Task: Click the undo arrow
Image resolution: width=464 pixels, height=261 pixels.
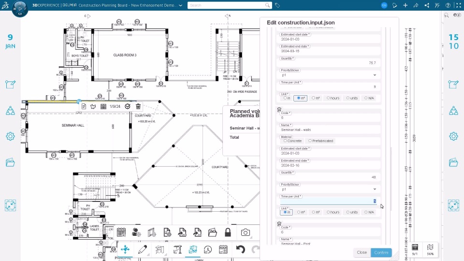Action: [x=240, y=249]
